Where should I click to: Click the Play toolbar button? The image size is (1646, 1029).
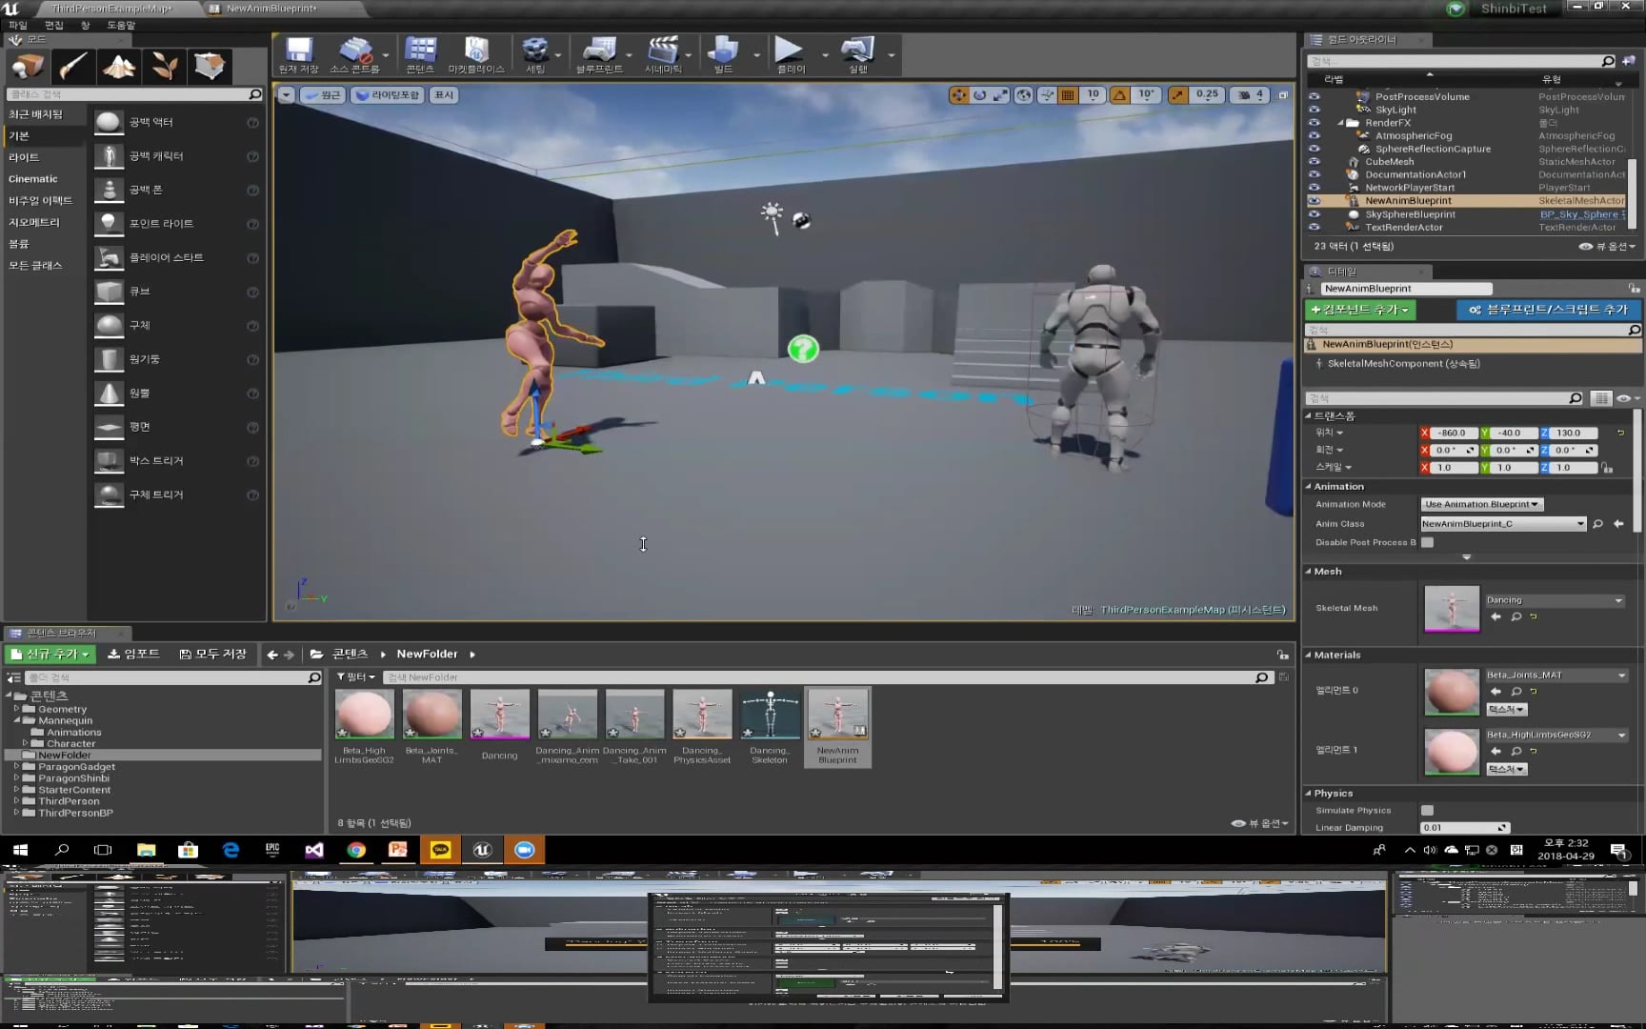(x=790, y=54)
